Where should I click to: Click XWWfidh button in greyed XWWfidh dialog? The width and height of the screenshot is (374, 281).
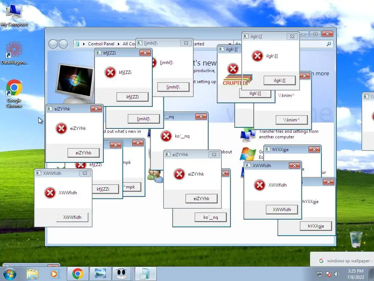pos(72,217)
